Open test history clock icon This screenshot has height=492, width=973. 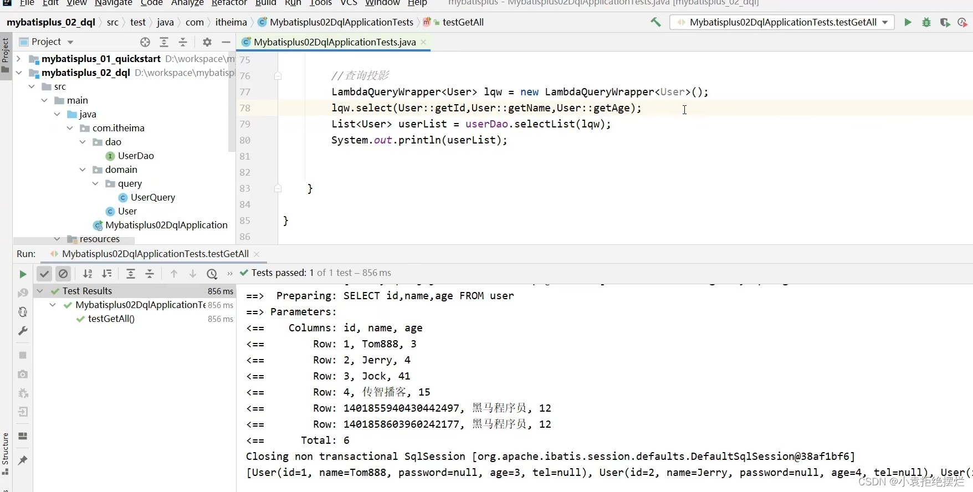pos(212,273)
